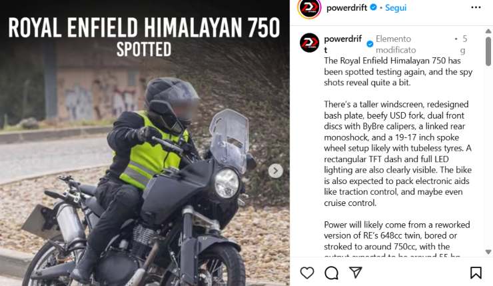Click the powerdrift profile picture in the header

click(x=309, y=8)
